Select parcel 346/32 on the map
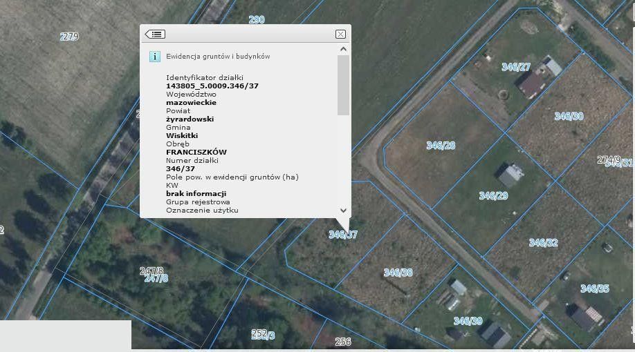This screenshot has height=352, width=635. pos(543,243)
